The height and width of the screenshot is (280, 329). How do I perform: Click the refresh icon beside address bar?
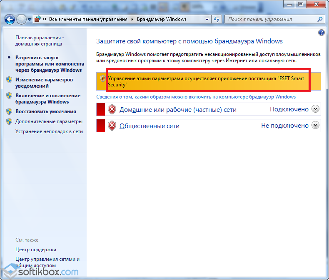tap(217, 19)
